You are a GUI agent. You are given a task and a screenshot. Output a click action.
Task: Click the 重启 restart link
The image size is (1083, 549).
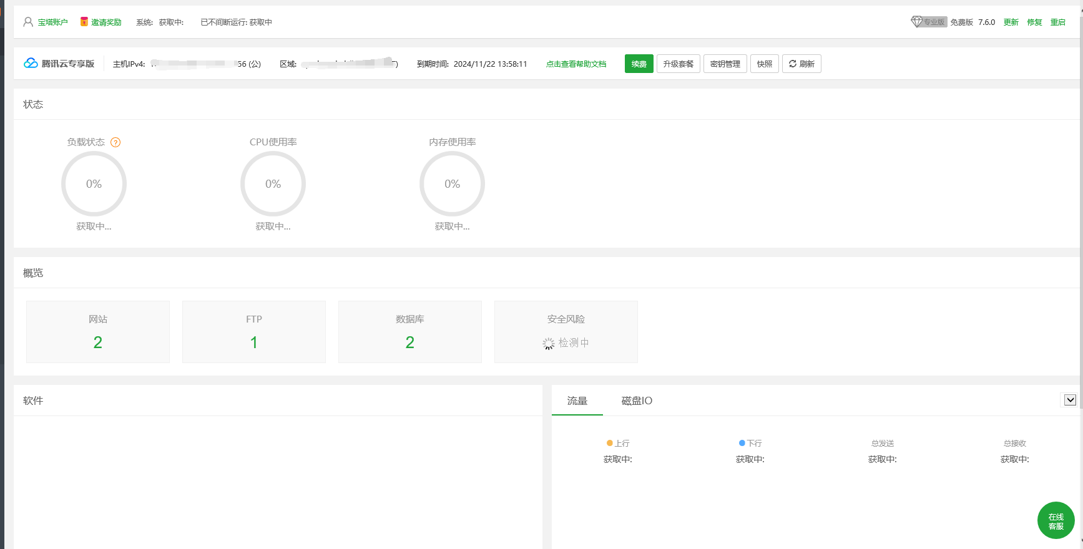[1057, 22]
